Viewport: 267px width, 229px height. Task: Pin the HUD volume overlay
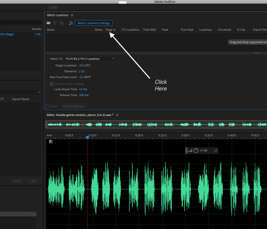coord(216,151)
